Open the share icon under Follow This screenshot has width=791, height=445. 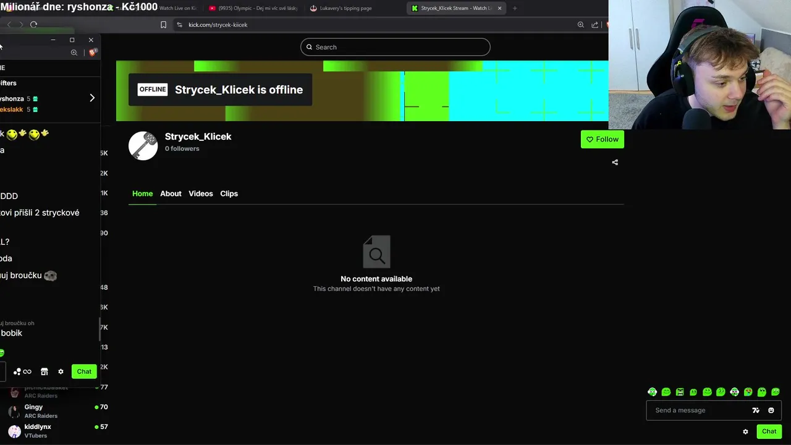[x=615, y=163]
